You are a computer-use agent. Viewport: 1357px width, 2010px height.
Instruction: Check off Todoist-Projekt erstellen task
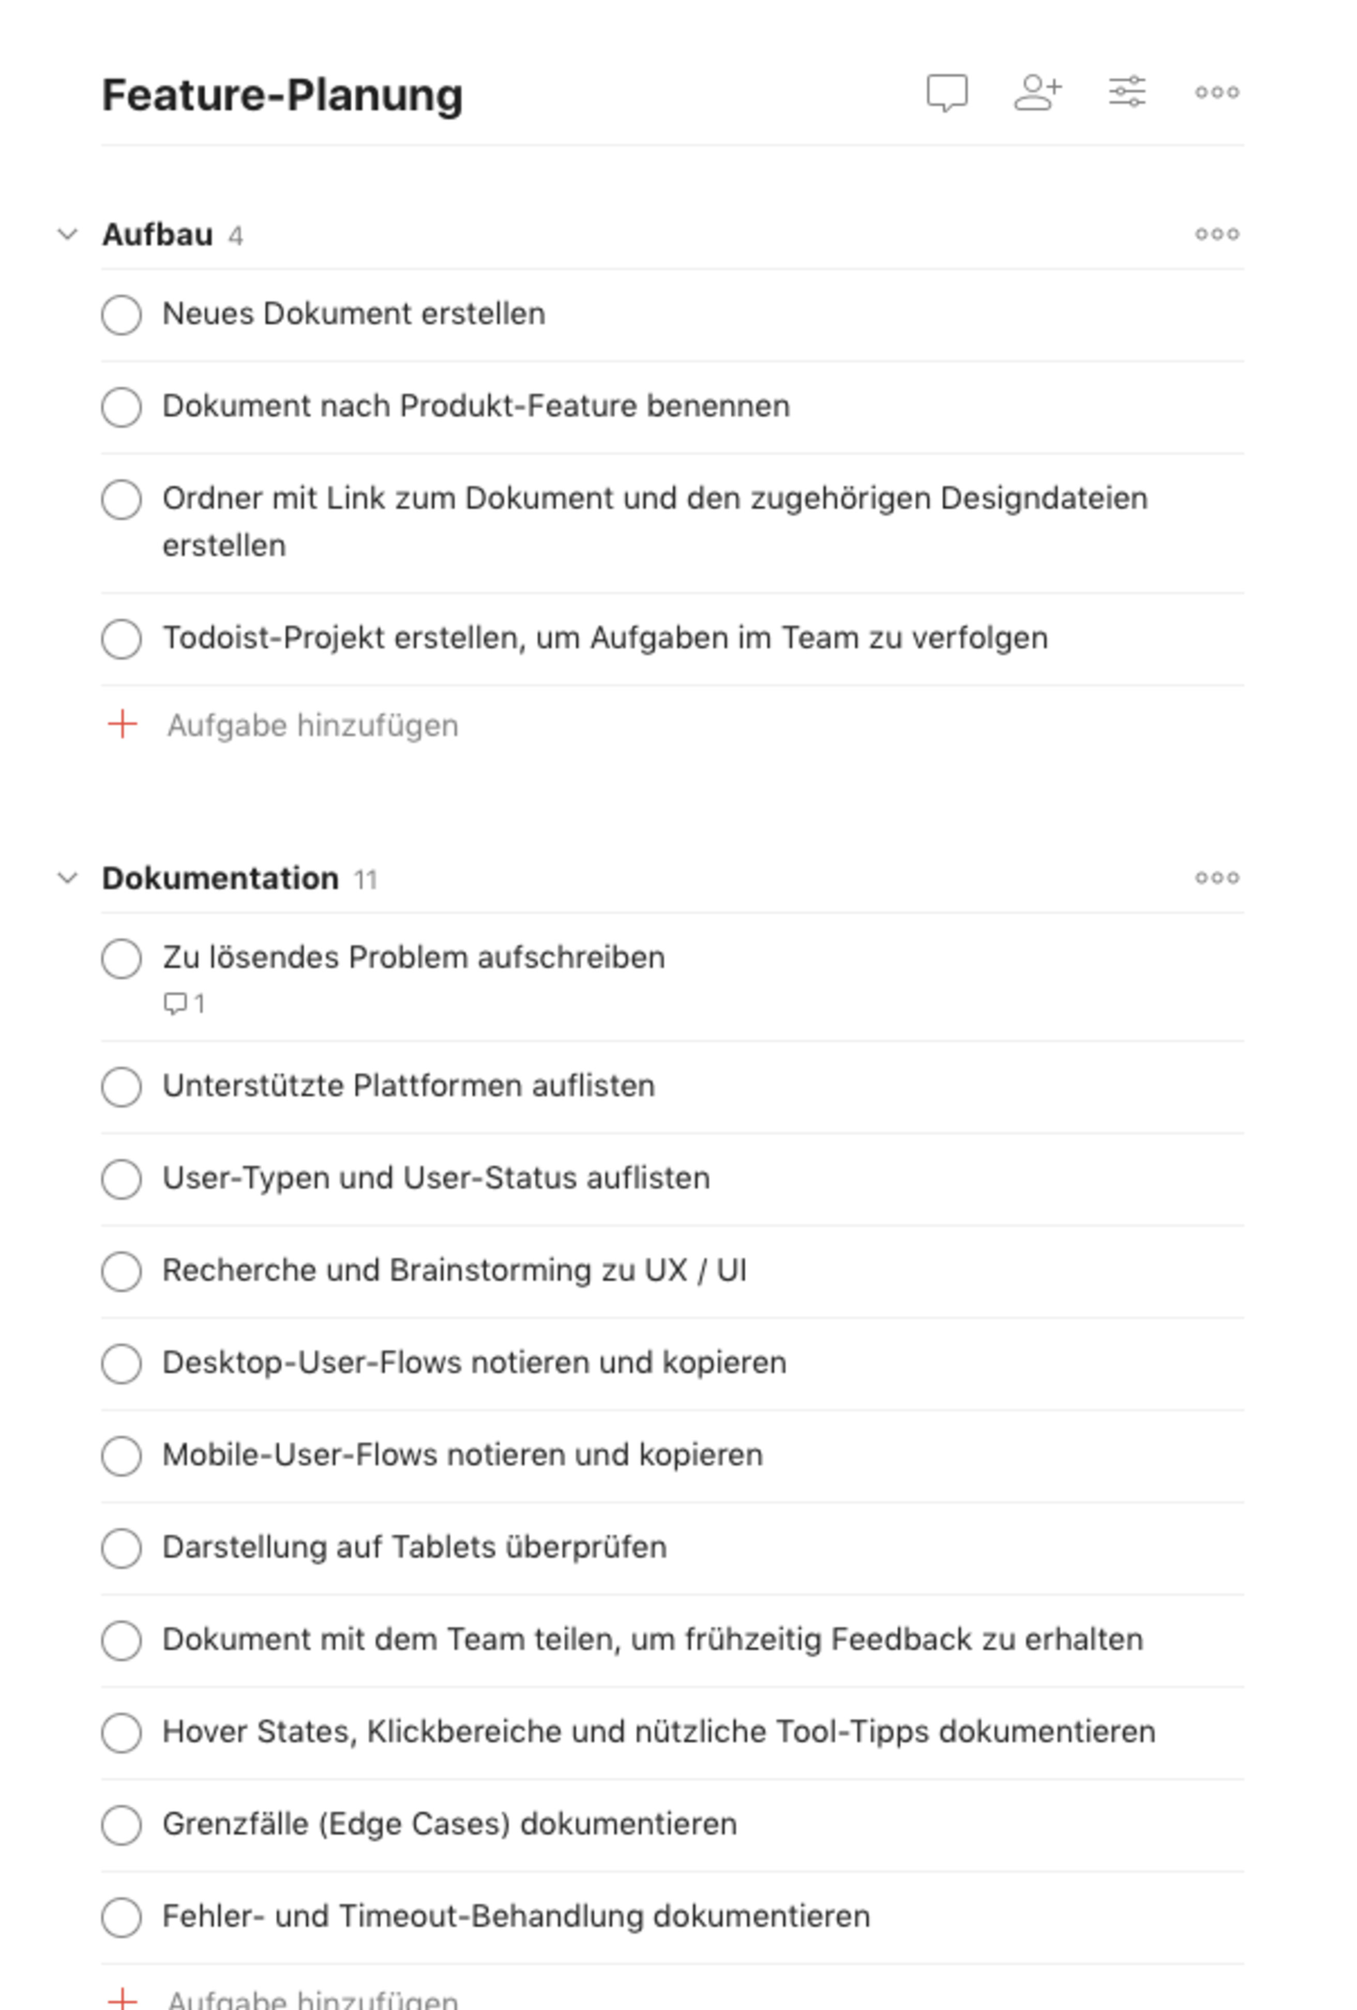tap(122, 638)
